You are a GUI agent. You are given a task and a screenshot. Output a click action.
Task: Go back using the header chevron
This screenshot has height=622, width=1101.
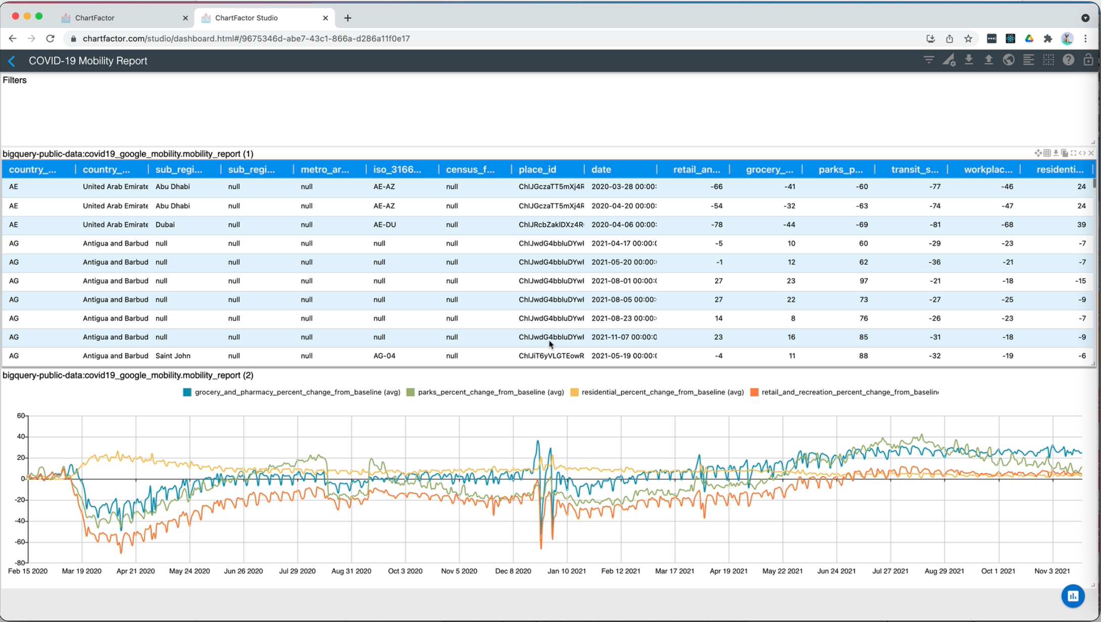pyautogui.click(x=12, y=61)
